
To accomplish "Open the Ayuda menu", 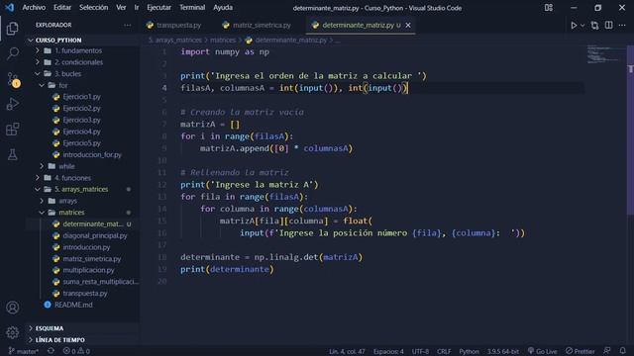I will coord(223,8).
